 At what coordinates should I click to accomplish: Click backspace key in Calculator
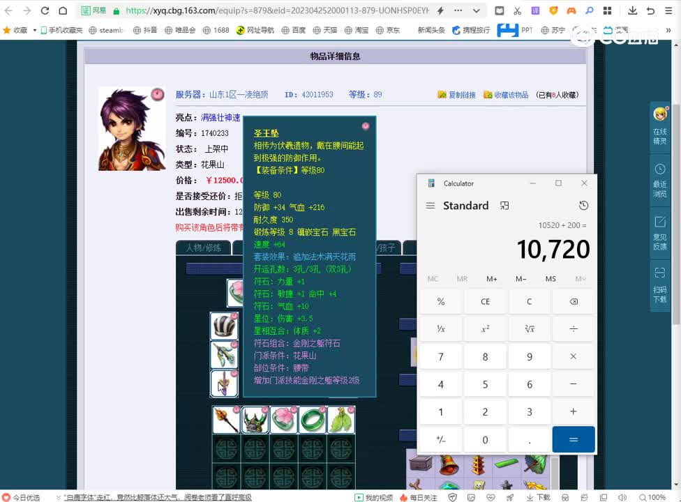pyautogui.click(x=574, y=301)
